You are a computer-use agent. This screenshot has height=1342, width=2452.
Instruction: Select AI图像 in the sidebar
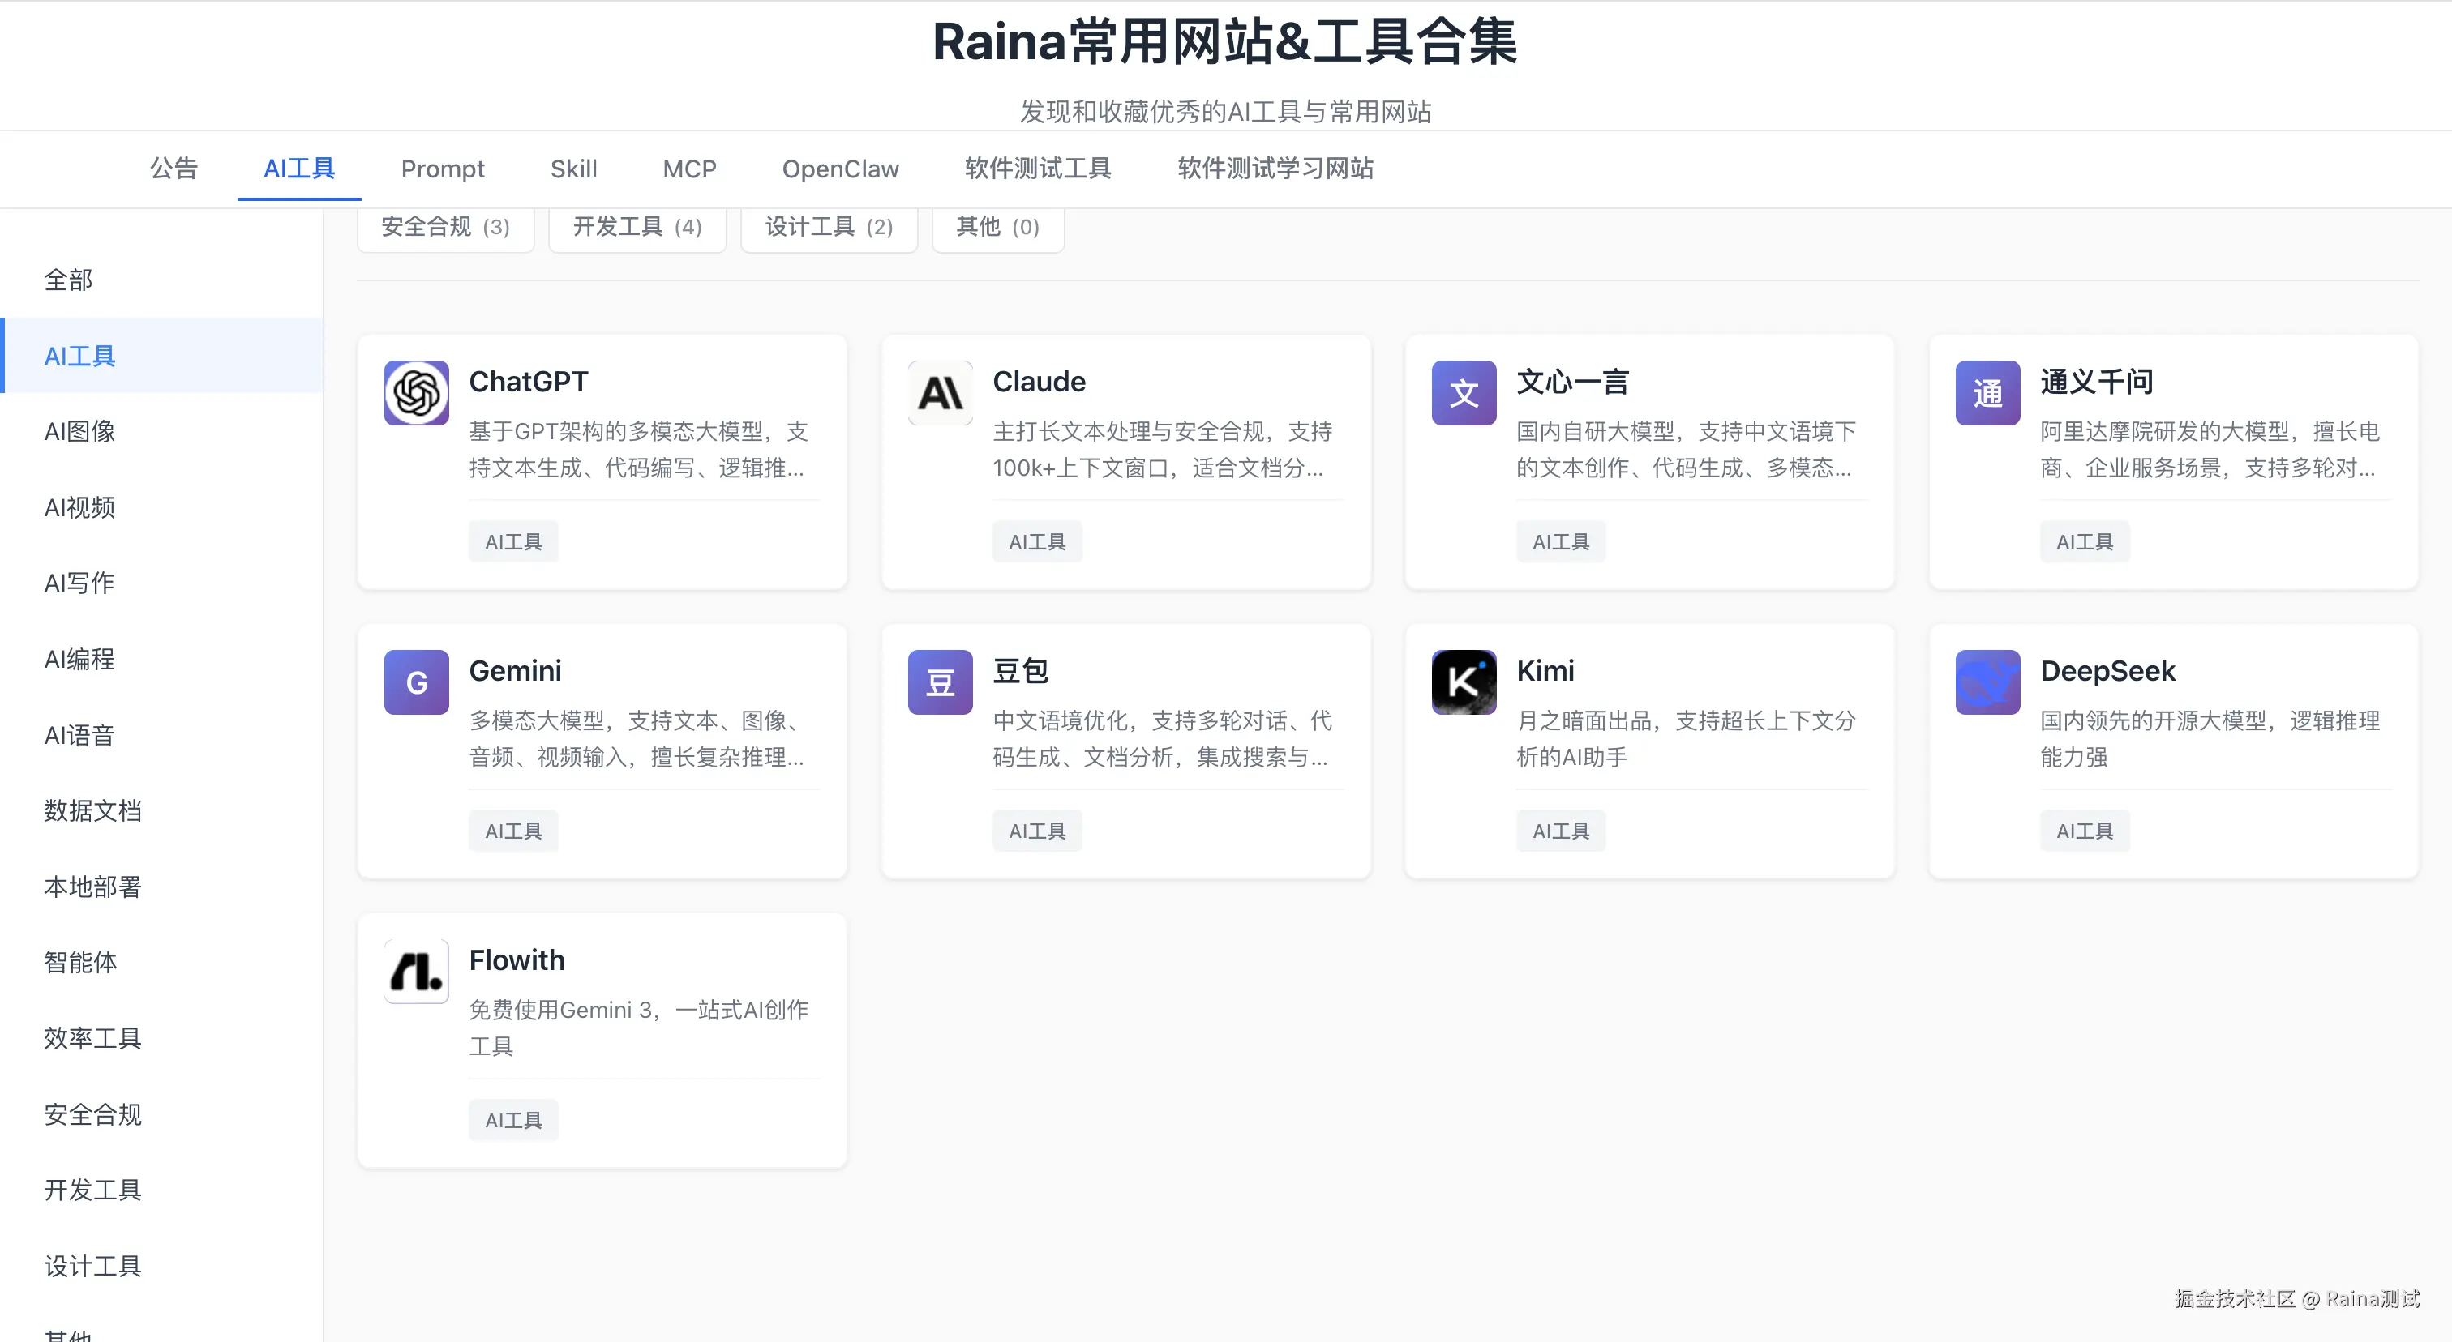click(x=80, y=431)
